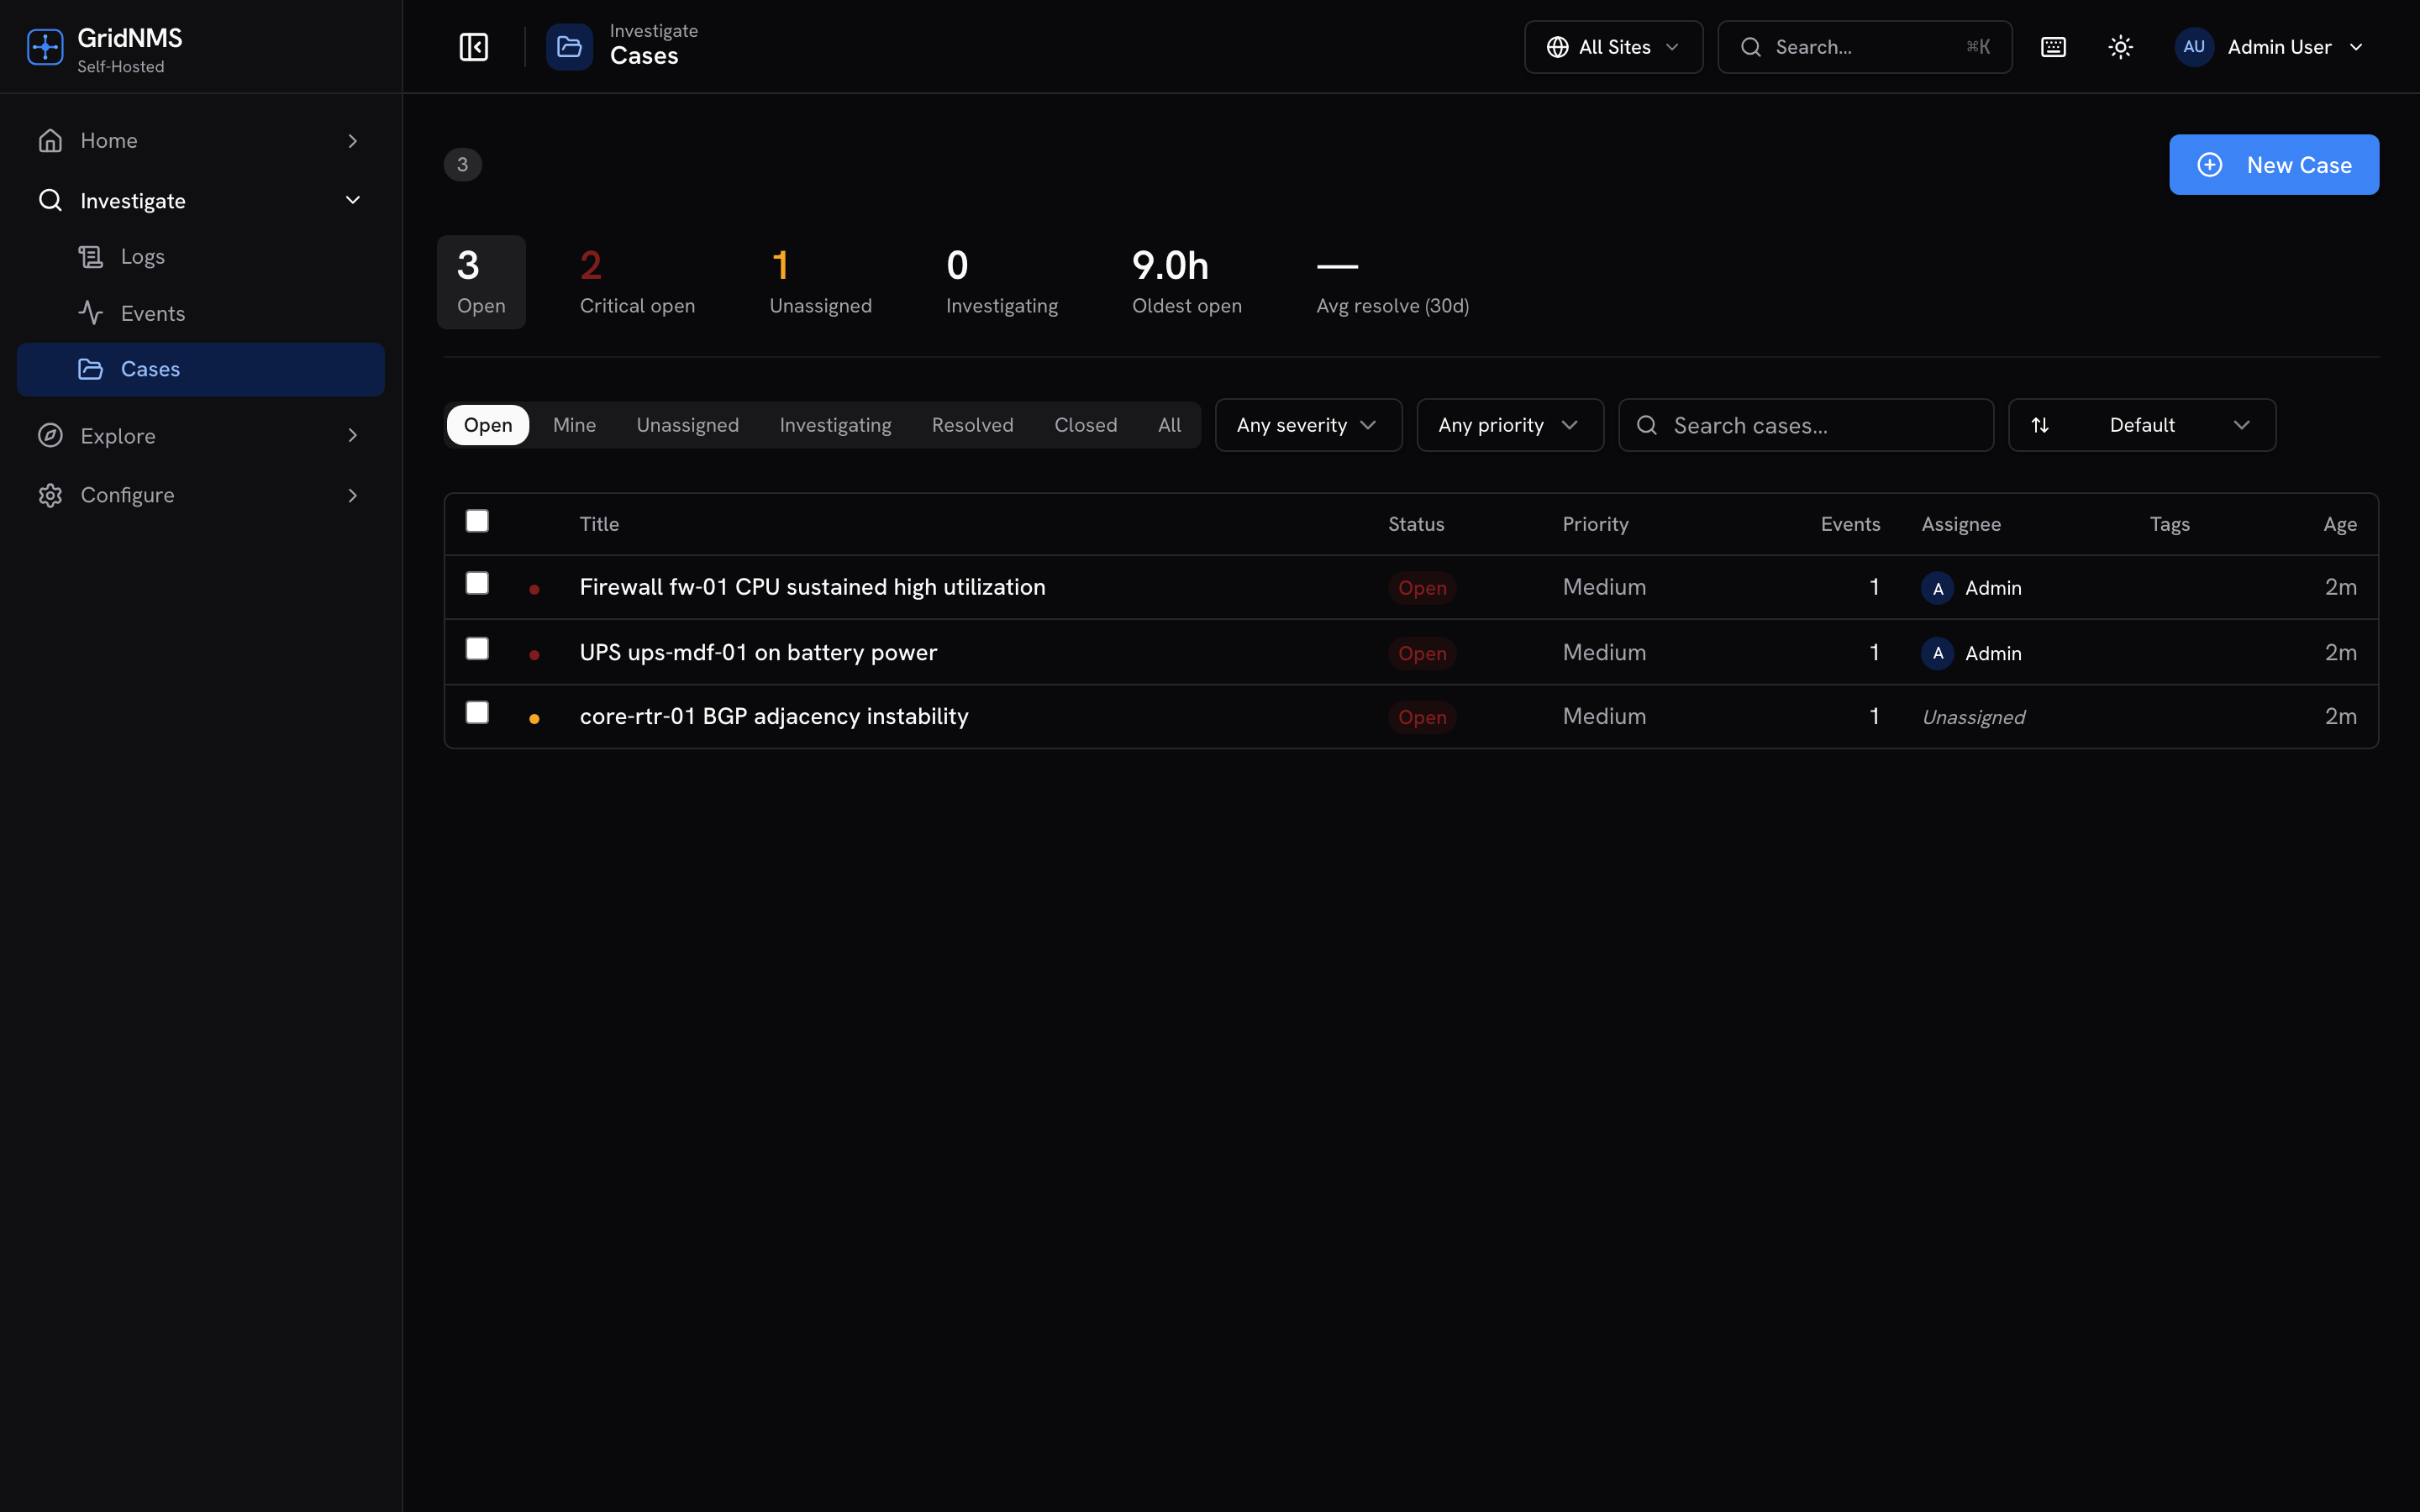Click the 9.0h Oldest open stat
2420x1512 pixels.
pos(1186,282)
